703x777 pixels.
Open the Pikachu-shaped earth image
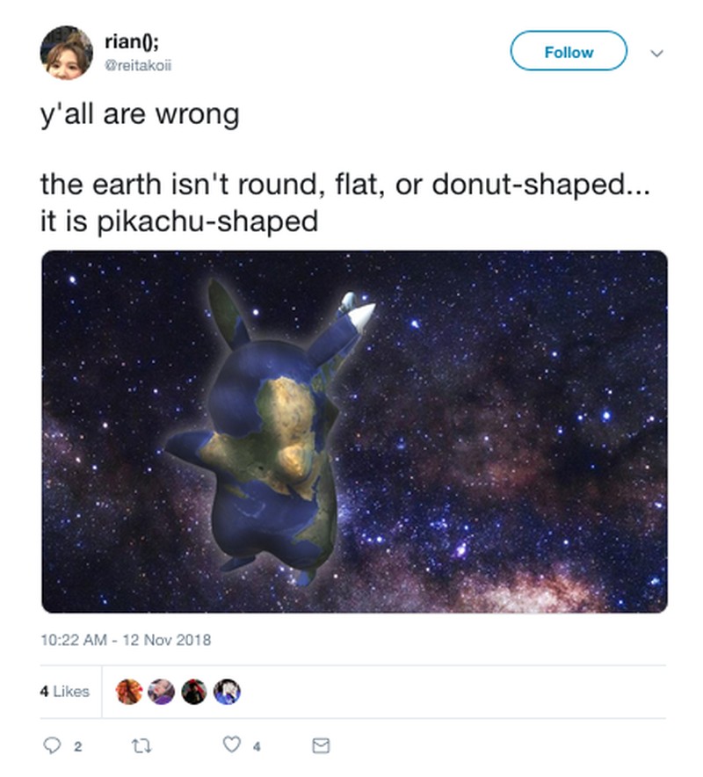[354, 432]
